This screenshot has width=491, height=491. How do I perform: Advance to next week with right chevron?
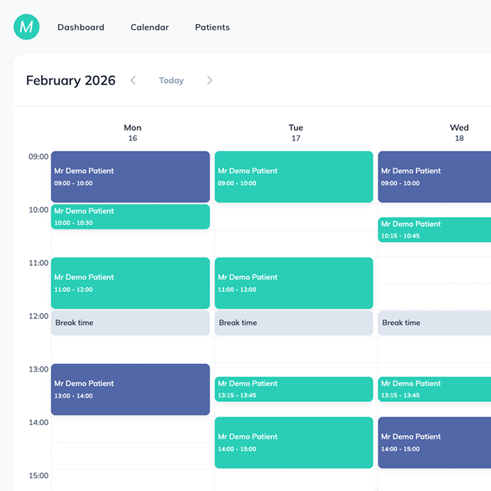coord(209,81)
